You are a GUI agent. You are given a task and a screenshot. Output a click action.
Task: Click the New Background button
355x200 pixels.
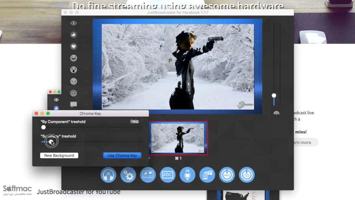pos(59,156)
